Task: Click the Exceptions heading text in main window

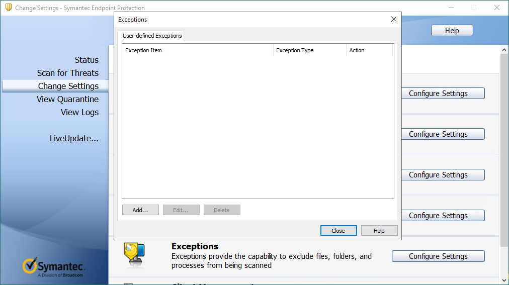Action: (x=195, y=246)
